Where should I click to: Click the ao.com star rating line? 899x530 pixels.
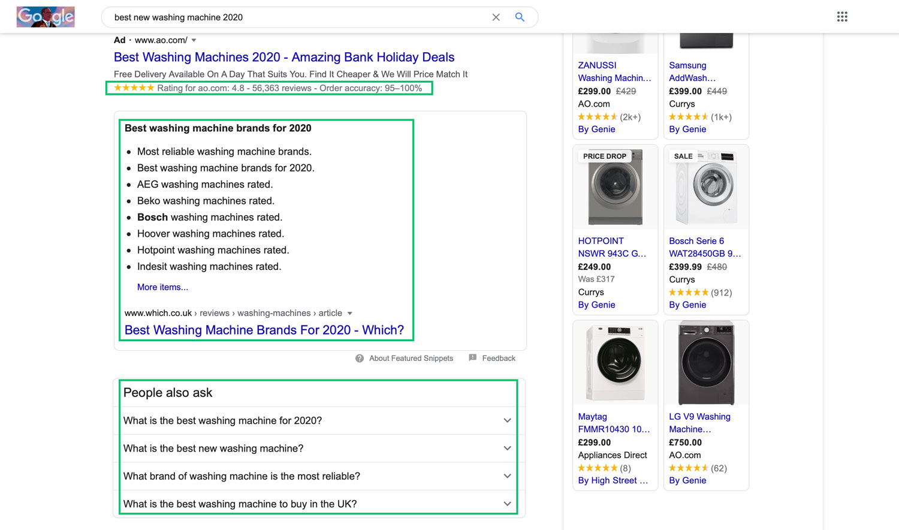point(268,88)
